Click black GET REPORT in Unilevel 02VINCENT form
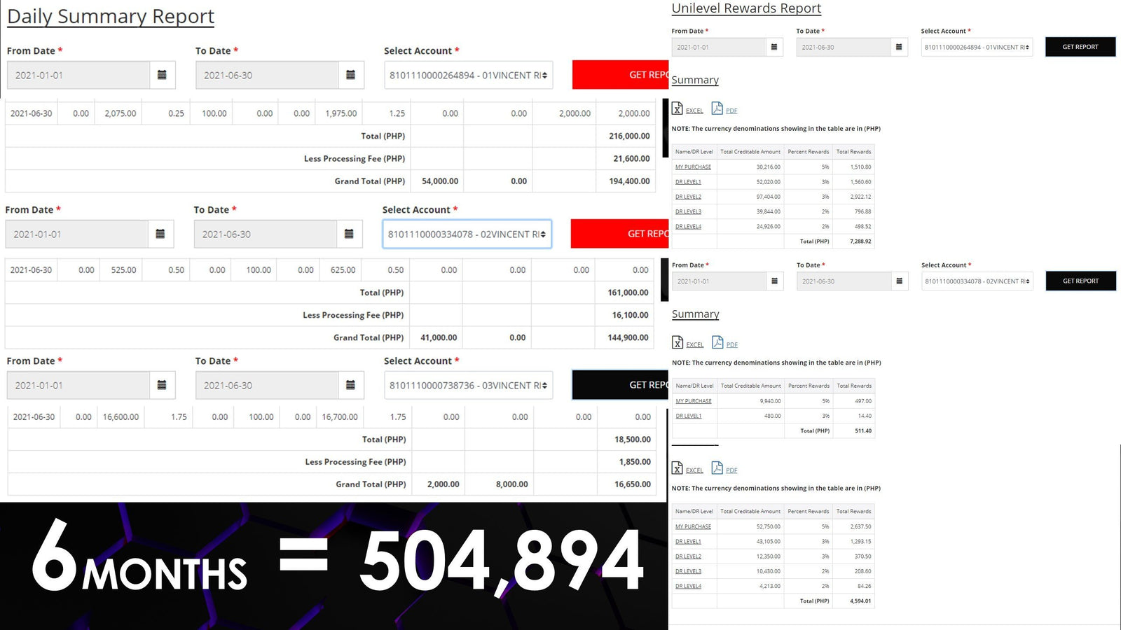The width and height of the screenshot is (1121, 630). coord(1080,281)
